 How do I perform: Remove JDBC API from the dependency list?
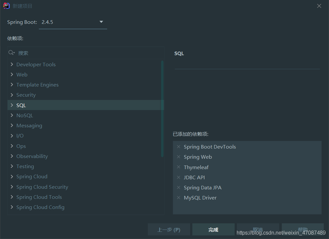179,177
